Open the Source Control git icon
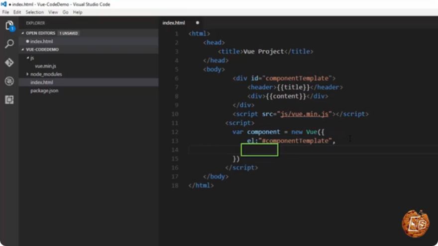 pos(9,63)
